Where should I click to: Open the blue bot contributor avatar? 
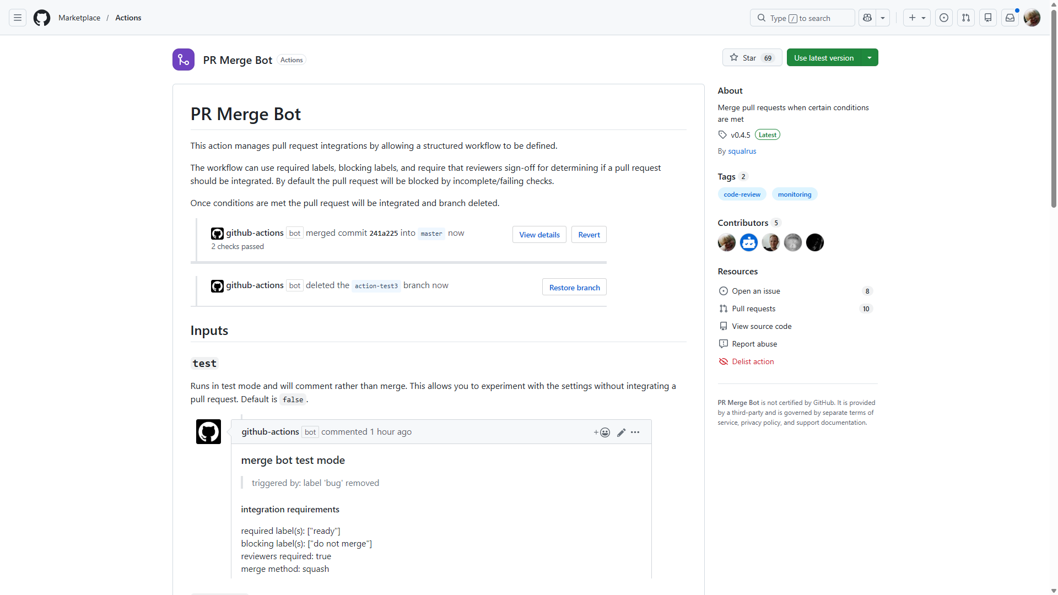click(x=749, y=242)
